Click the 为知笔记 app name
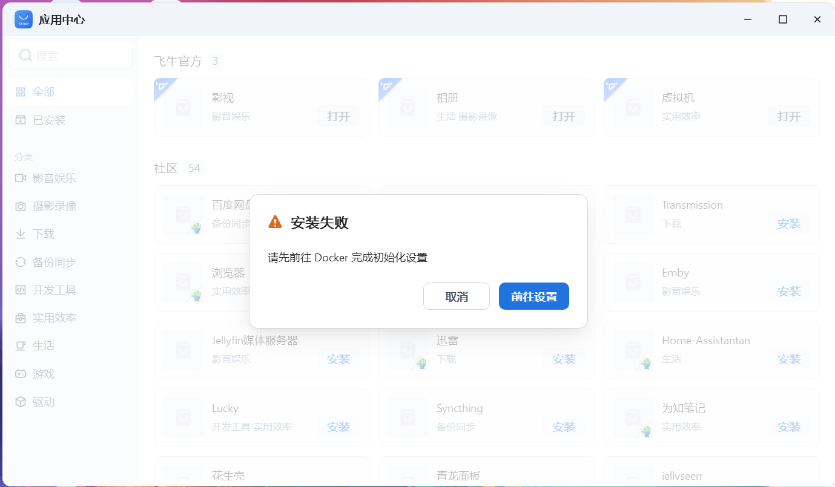The image size is (835, 487). click(683, 408)
